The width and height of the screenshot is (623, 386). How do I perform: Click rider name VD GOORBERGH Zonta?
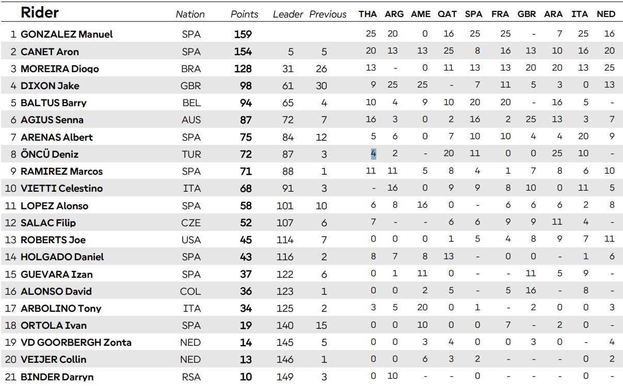(76, 343)
